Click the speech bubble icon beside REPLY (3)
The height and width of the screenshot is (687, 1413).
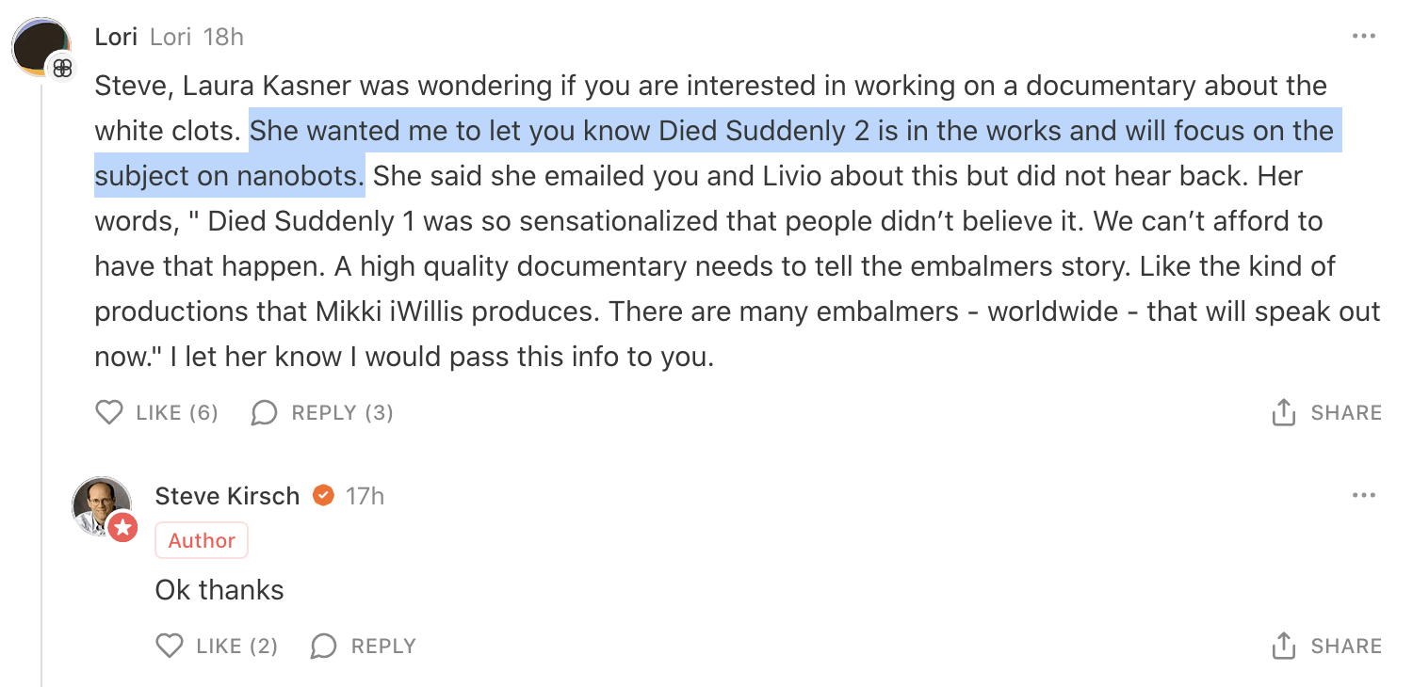click(x=265, y=412)
